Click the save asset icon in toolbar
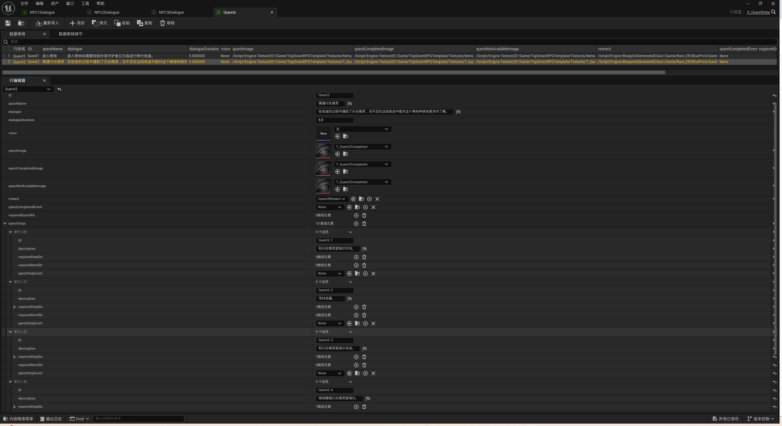 (8, 23)
